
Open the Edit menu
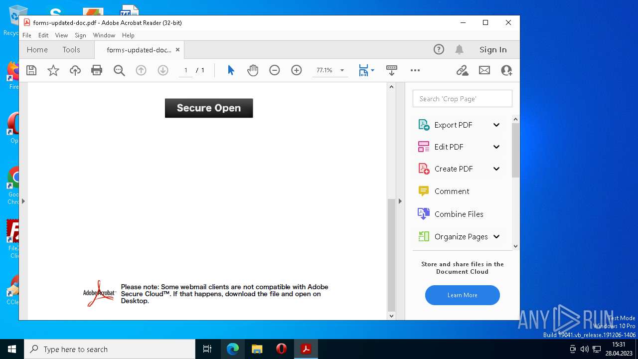(43, 35)
